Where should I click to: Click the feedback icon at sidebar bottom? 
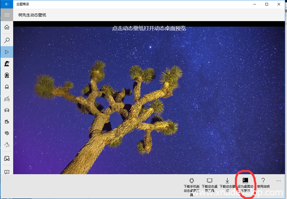click(7, 172)
